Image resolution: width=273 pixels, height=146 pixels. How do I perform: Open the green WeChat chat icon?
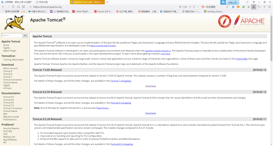pyautogui.click(x=243, y=7)
